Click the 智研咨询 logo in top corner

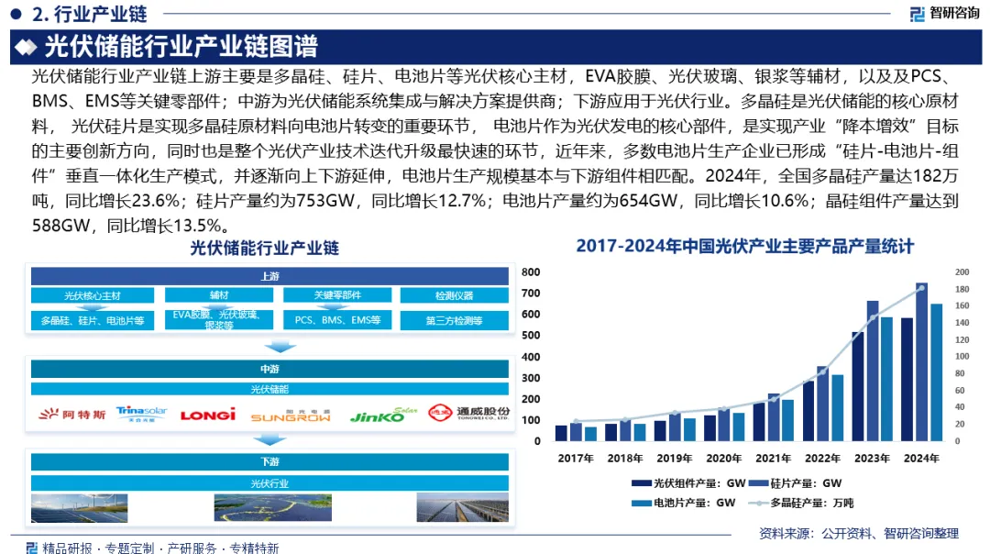944,13
